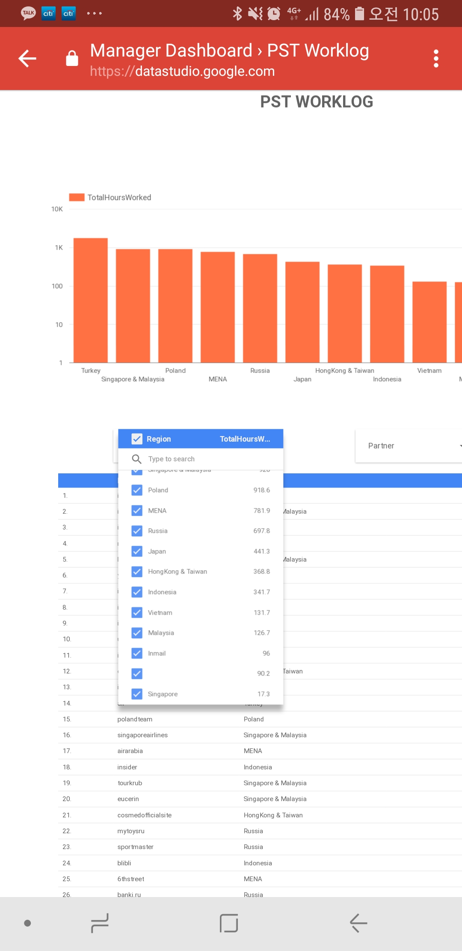Tap the datastudio.google.com URL
Viewport: 462px width, 951px height.
click(182, 71)
